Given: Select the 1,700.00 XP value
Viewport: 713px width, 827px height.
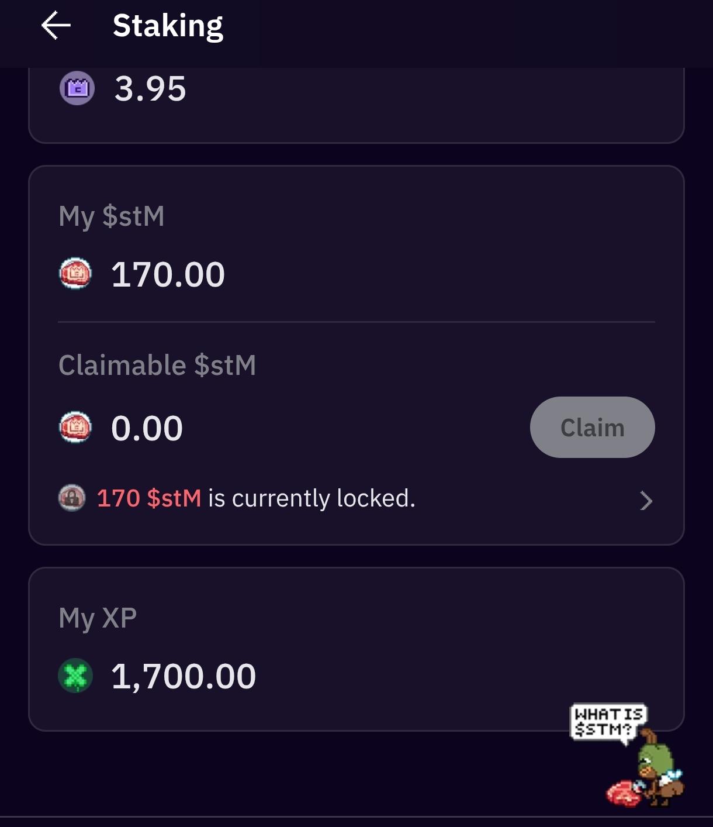Looking at the screenshot, I should (x=184, y=677).
